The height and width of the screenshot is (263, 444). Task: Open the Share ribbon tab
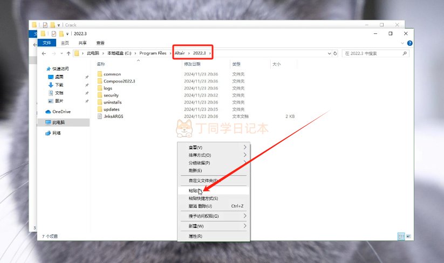point(83,43)
